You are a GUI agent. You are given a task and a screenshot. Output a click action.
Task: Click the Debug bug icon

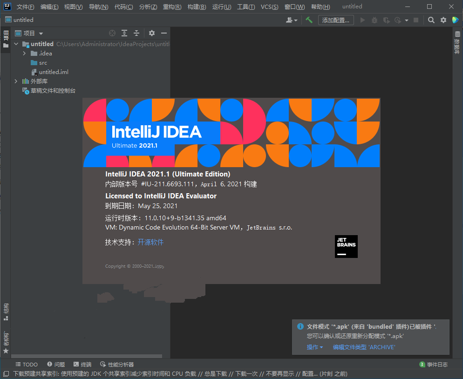[374, 20]
